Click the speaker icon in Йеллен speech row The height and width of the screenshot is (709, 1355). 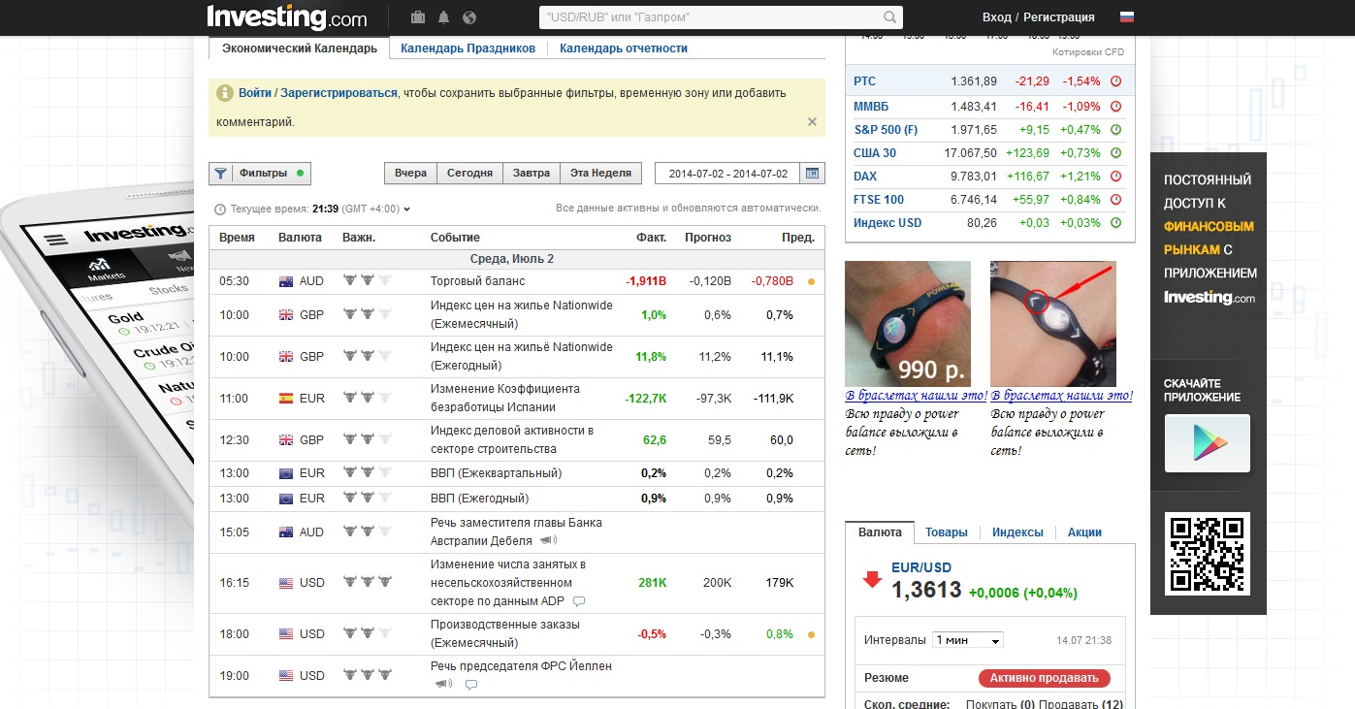443,684
